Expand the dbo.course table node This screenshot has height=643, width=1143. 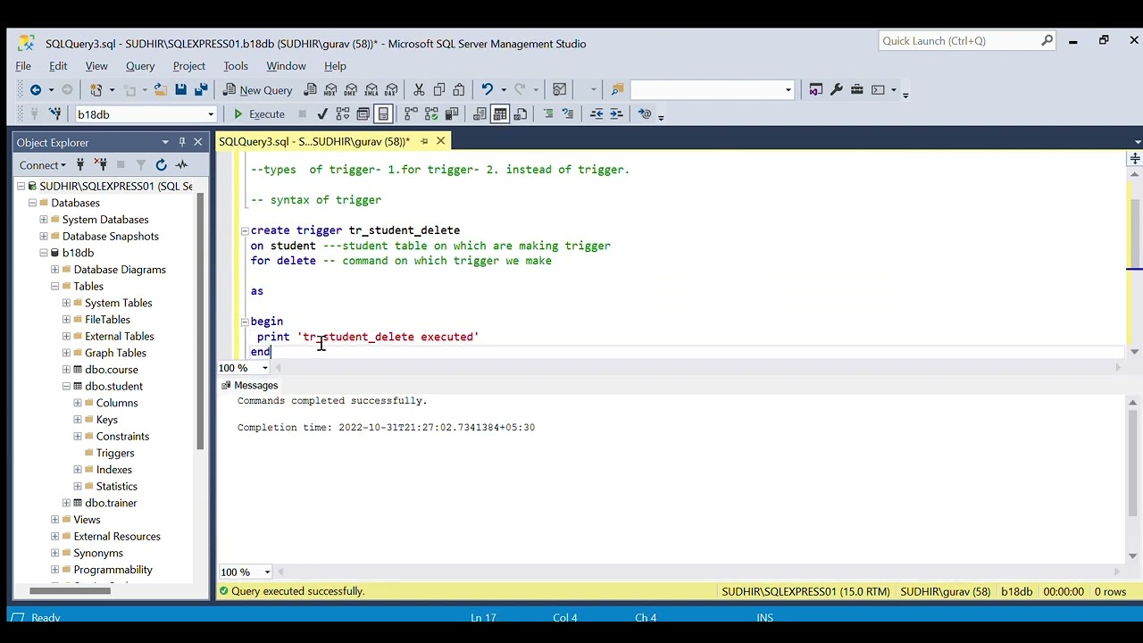(x=66, y=370)
